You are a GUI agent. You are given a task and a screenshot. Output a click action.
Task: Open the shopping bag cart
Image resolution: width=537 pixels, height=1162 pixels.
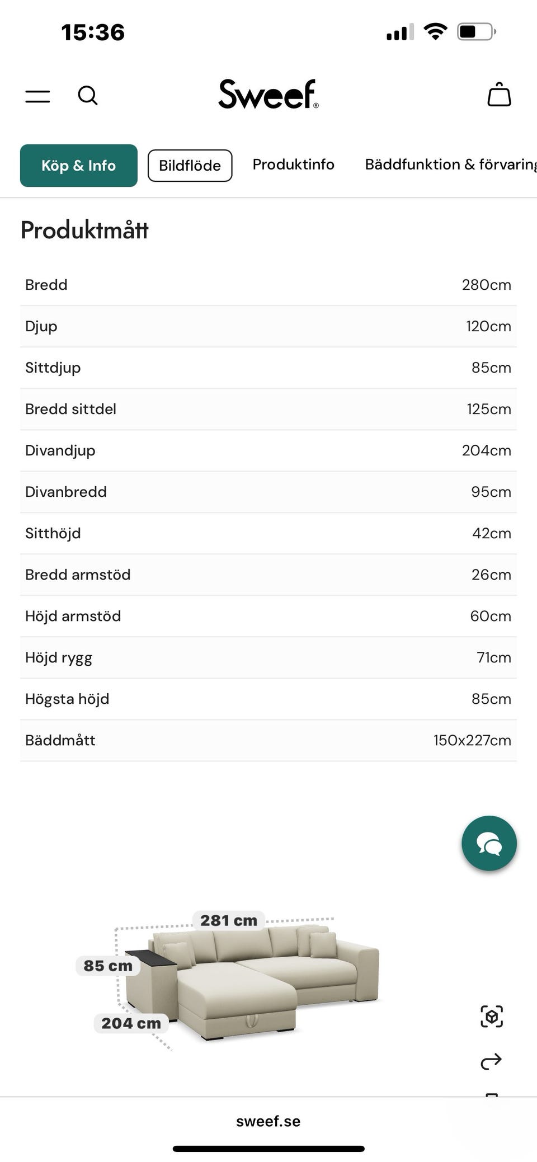coord(499,94)
